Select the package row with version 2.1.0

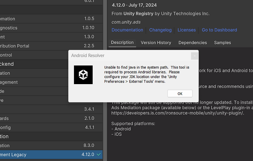click(x=51, y=118)
